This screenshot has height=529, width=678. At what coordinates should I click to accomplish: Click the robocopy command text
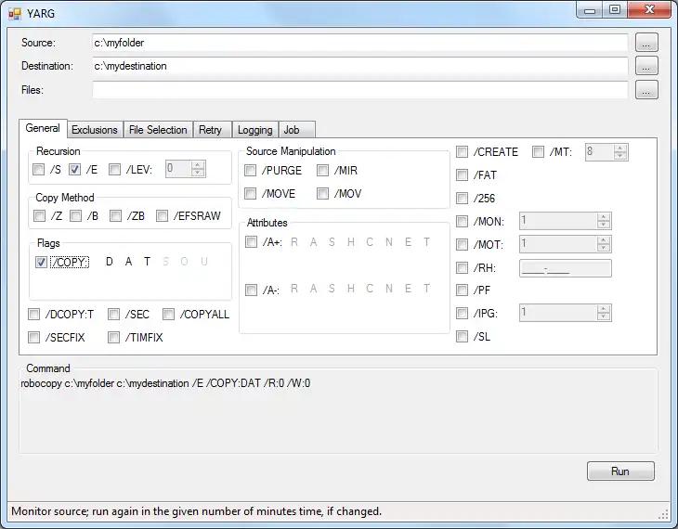[x=165, y=383]
